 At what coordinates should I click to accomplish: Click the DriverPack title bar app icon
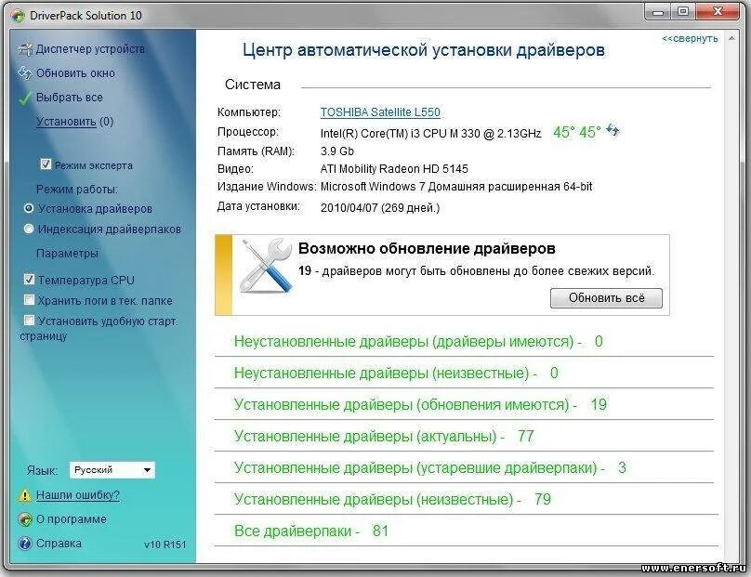(x=19, y=16)
